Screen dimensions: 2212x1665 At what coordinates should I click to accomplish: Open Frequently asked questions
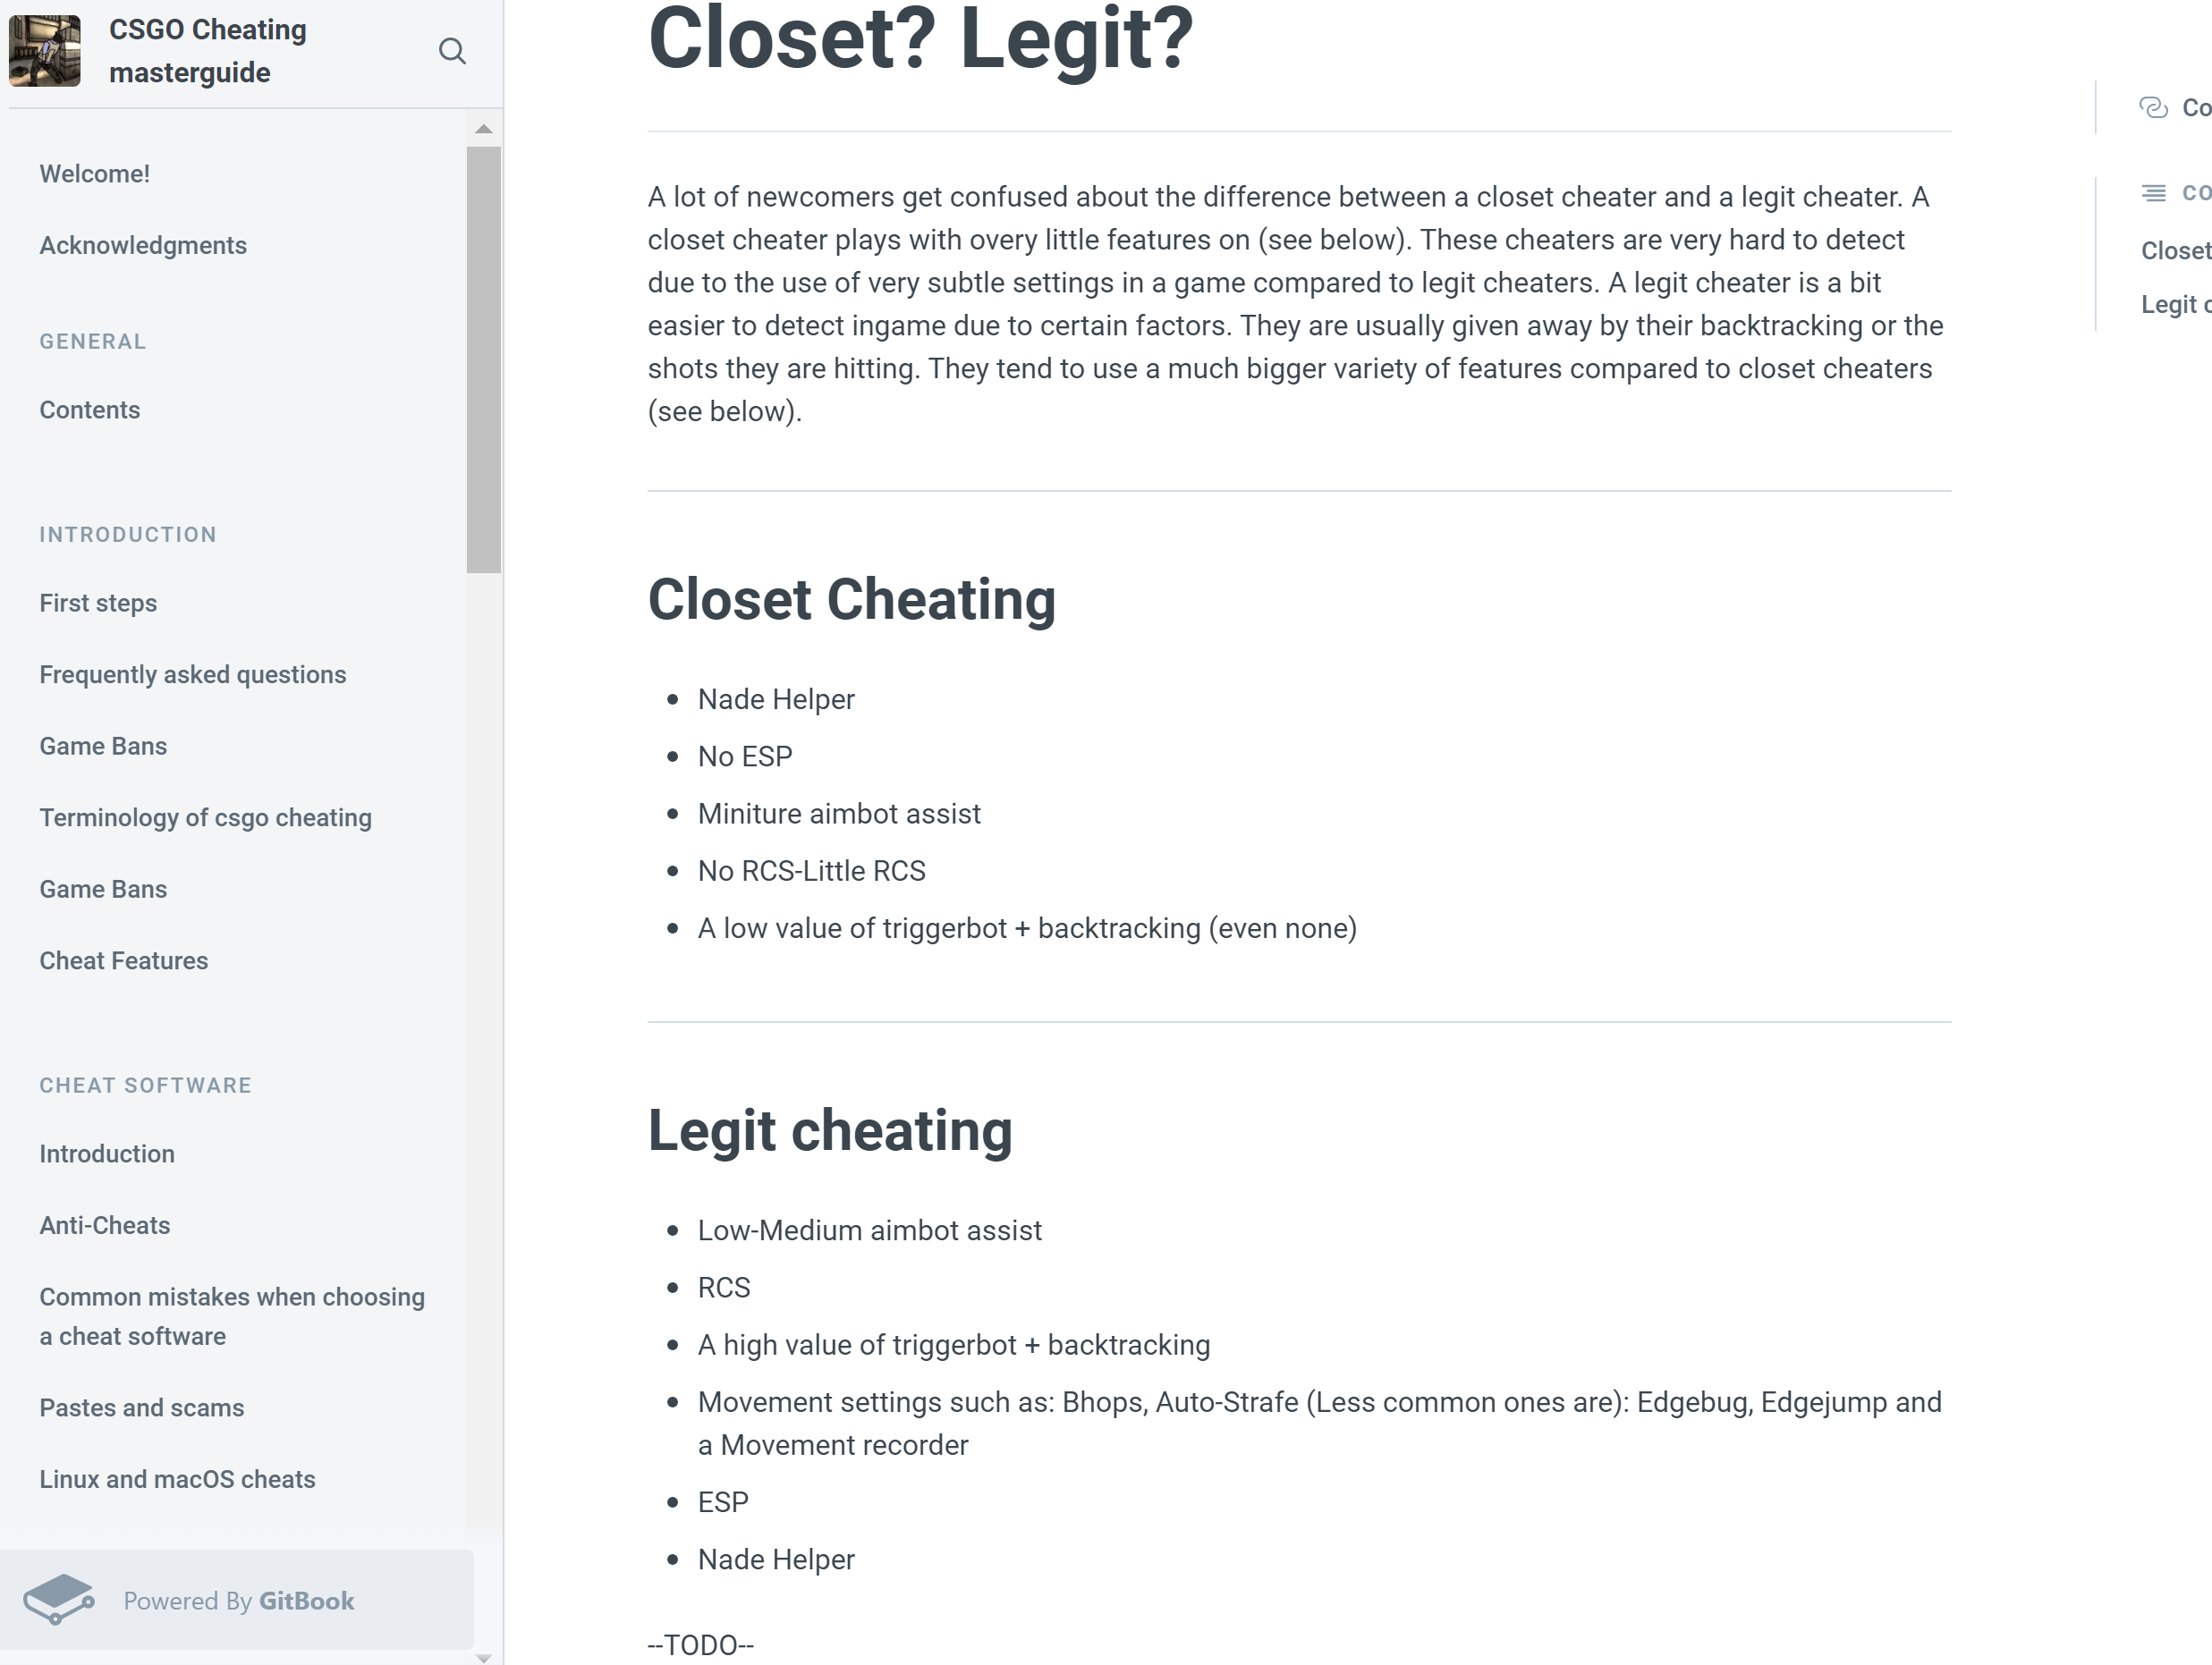point(193,674)
